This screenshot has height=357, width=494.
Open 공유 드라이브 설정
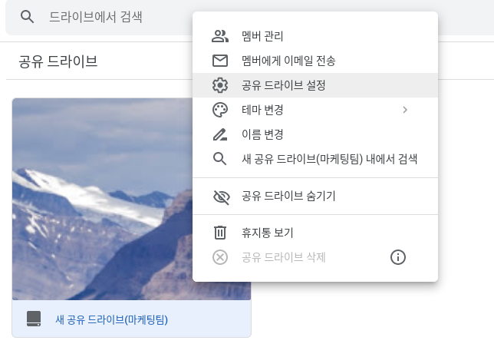pyautogui.click(x=315, y=85)
